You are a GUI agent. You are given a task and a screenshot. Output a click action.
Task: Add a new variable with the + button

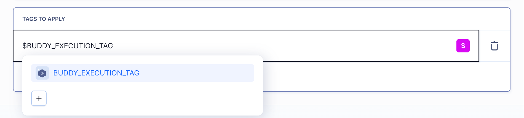click(39, 98)
